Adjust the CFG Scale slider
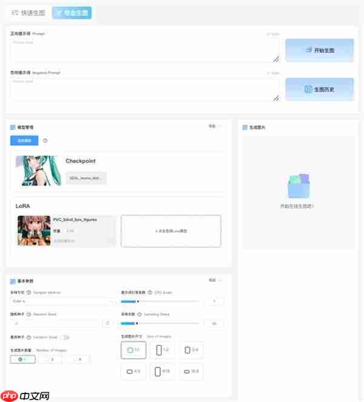Image resolution: width=364 pixels, height=402 pixels. click(x=138, y=301)
